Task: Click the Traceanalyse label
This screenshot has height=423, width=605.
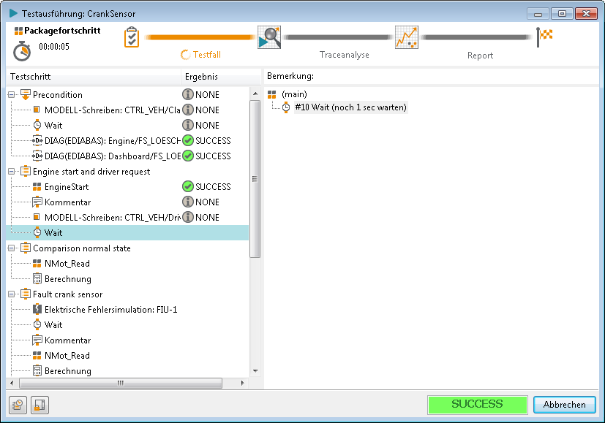Action: [344, 55]
